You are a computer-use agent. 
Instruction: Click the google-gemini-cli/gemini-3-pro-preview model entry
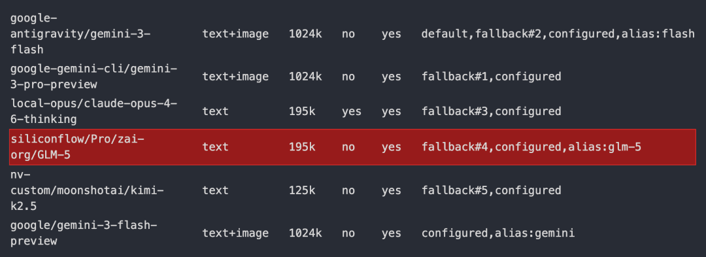(93, 77)
